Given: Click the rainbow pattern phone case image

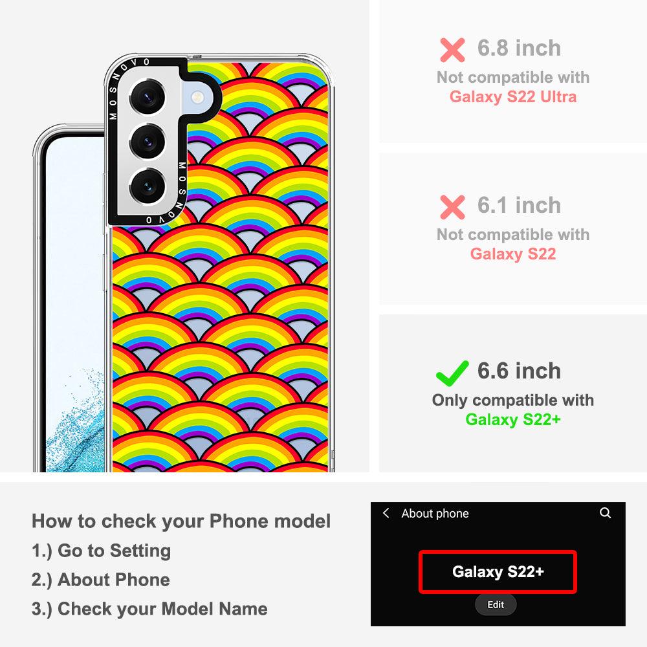Looking at the screenshot, I should (219, 263).
